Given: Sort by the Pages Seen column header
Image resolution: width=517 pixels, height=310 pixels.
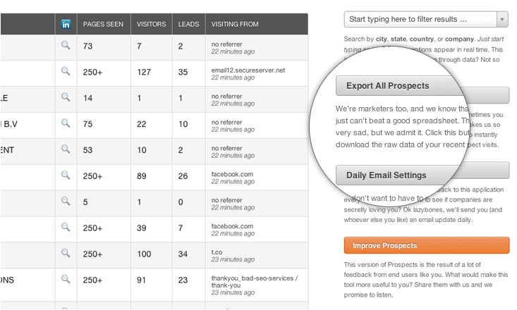Looking at the screenshot, I should [x=103, y=24].
